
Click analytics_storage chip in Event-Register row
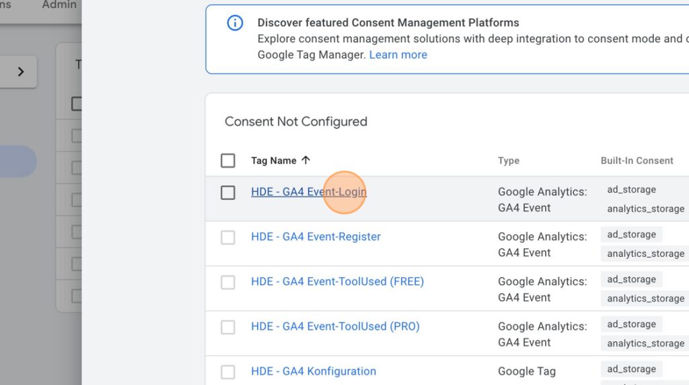click(x=645, y=254)
